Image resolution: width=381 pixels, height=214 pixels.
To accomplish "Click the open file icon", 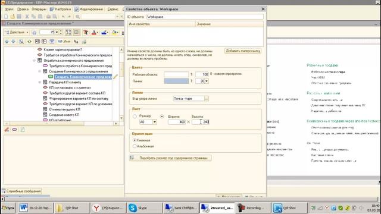I will 13,17.
